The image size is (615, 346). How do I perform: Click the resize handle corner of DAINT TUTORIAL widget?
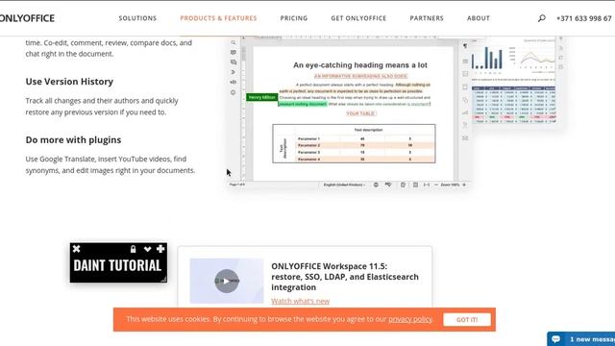click(x=163, y=279)
